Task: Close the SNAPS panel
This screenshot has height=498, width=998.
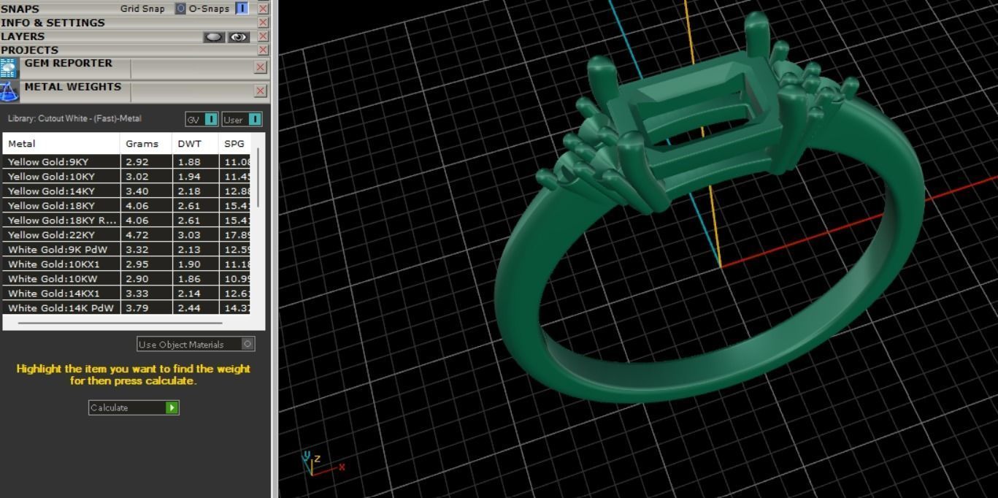Action: coord(263,9)
